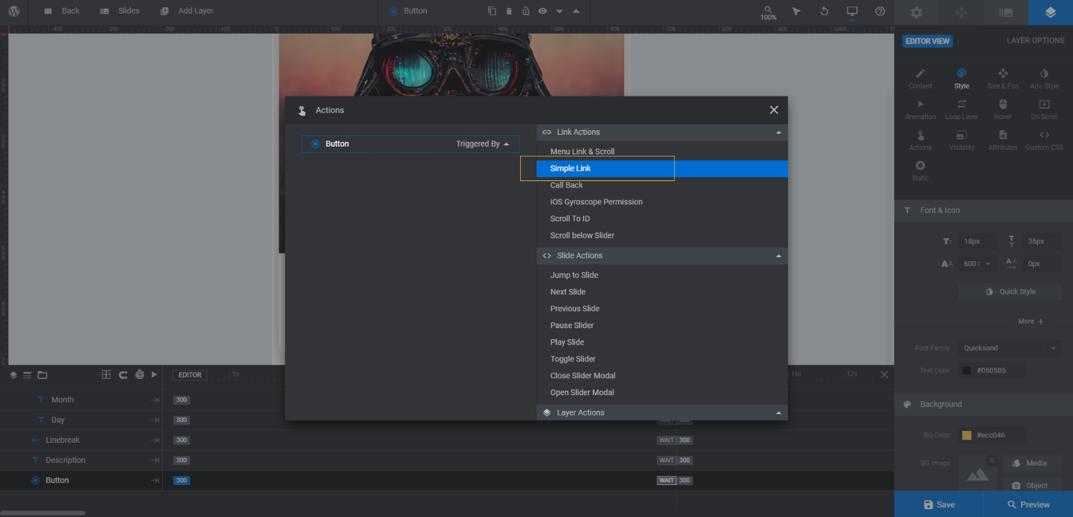The width and height of the screenshot is (1073, 517).
Task: Collapse the Slide Actions section
Action: (662, 256)
